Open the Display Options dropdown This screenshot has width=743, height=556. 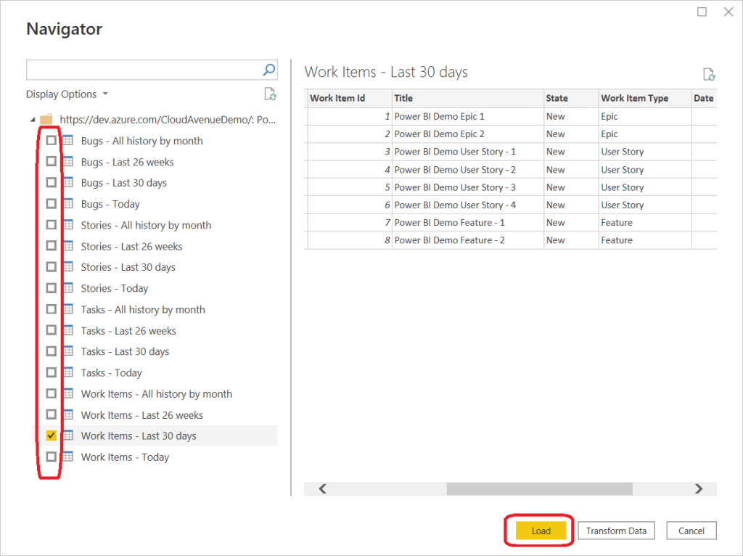point(67,94)
